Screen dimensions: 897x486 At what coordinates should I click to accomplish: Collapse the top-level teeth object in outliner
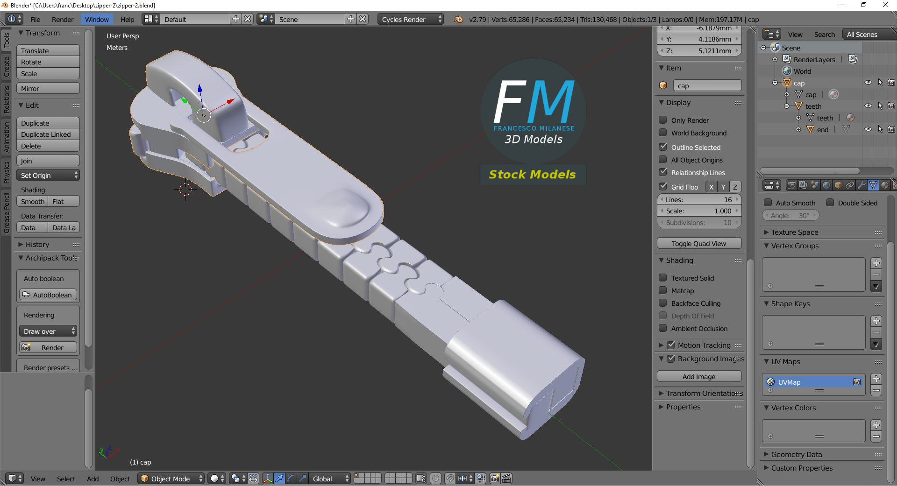pos(787,106)
